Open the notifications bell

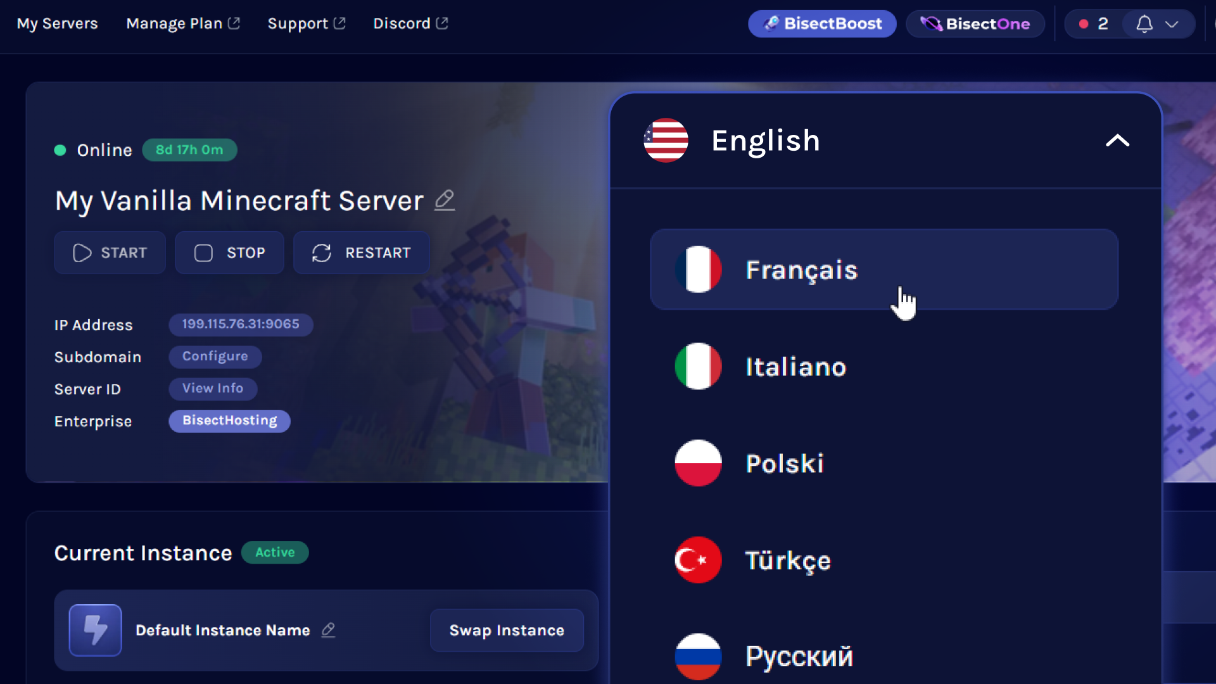pos(1144,24)
